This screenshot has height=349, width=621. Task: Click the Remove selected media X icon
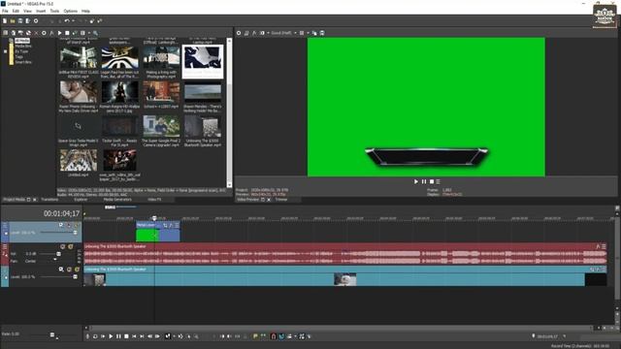(36, 33)
